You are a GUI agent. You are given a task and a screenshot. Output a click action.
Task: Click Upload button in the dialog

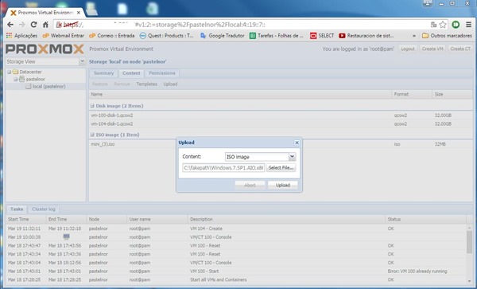[282, 186]
